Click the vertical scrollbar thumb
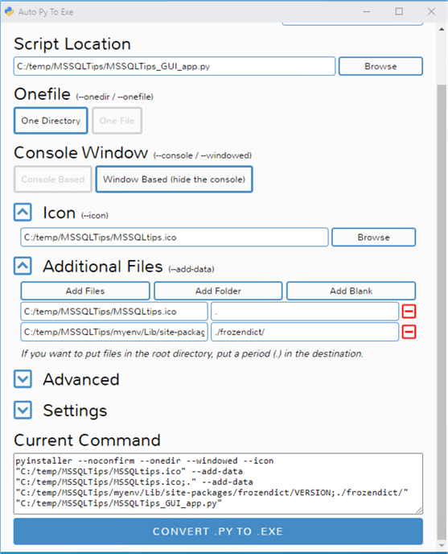Screen dimensions: 448x554 click(x=442, y=311)
